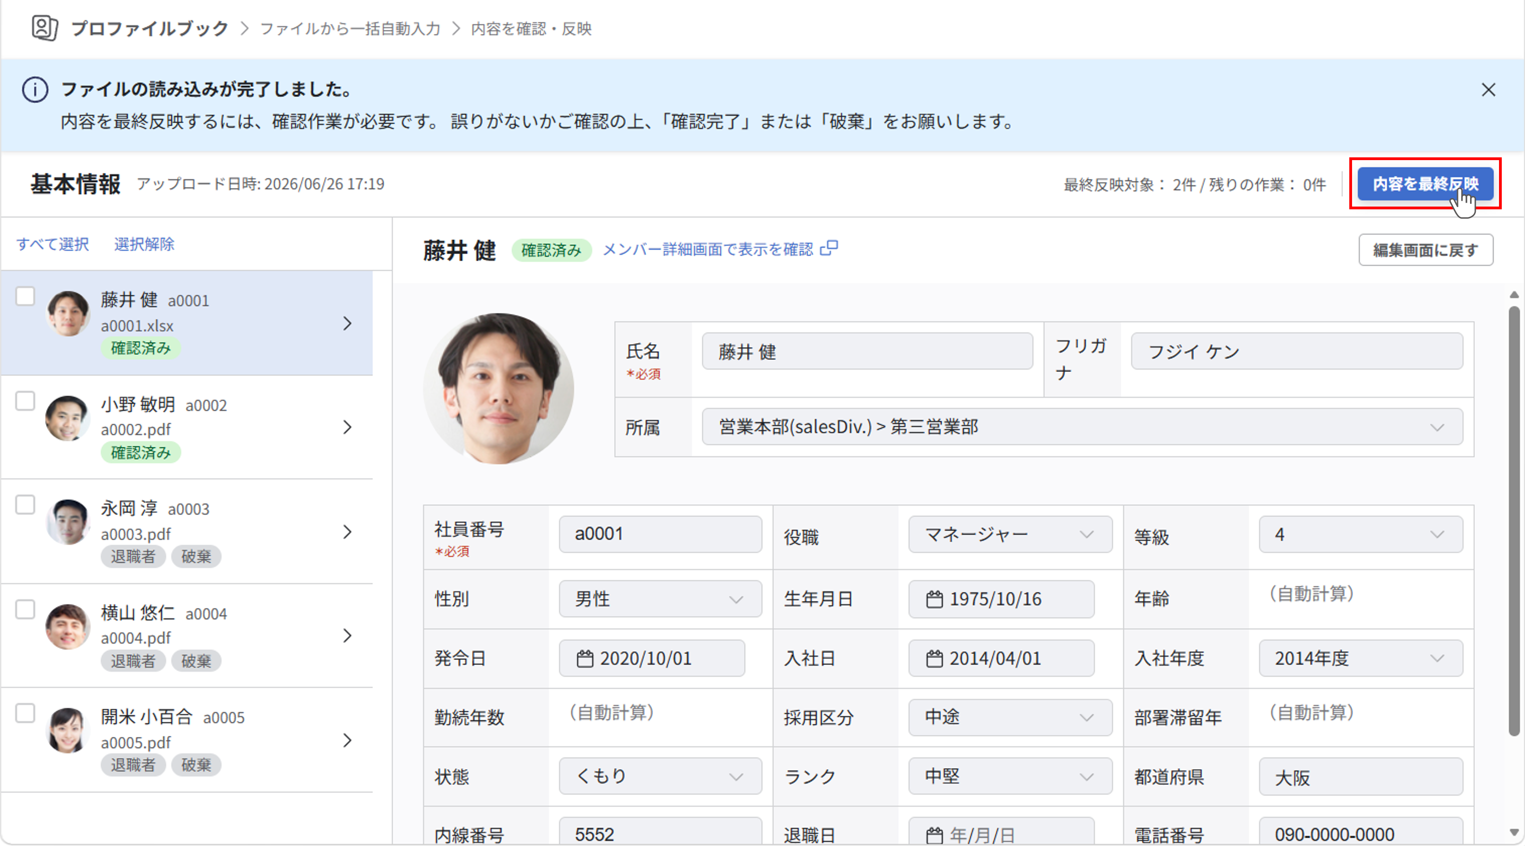Open calendar icon for 発令日 field
The image size is (1525, 846).
(x=585, y=659)
